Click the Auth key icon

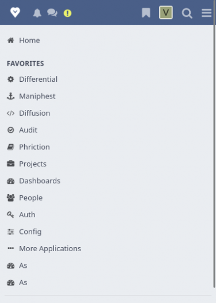click(x=10, y=215)
